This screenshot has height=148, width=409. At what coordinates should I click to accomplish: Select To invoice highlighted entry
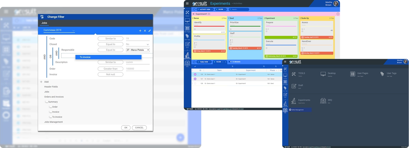click(x=108, y=57)
